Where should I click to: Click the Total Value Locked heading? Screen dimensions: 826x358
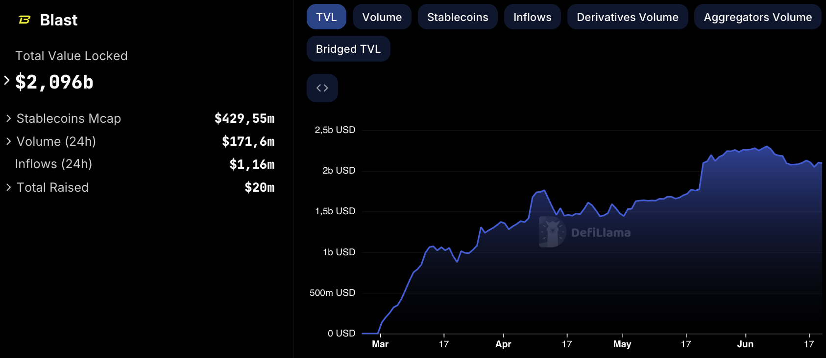tap(72, 56)
